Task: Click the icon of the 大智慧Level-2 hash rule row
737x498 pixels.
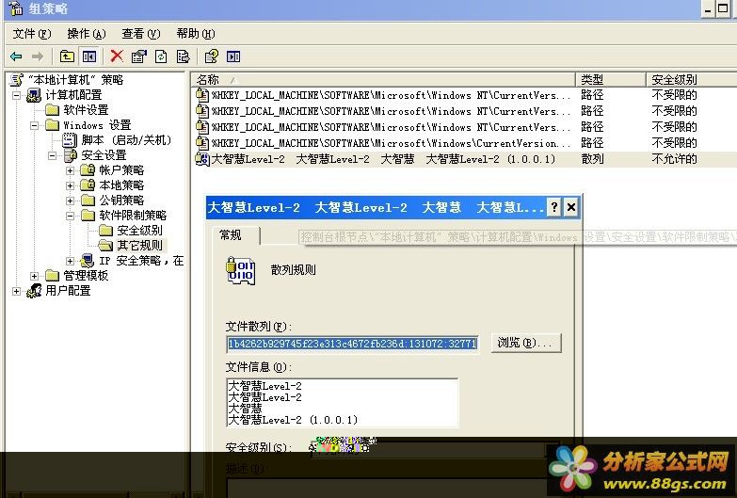Action: click(x=202, y=159)
